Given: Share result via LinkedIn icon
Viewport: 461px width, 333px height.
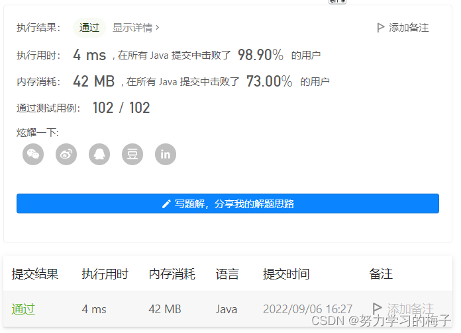Looking at the screenshot, I should (x=166, y=154).
